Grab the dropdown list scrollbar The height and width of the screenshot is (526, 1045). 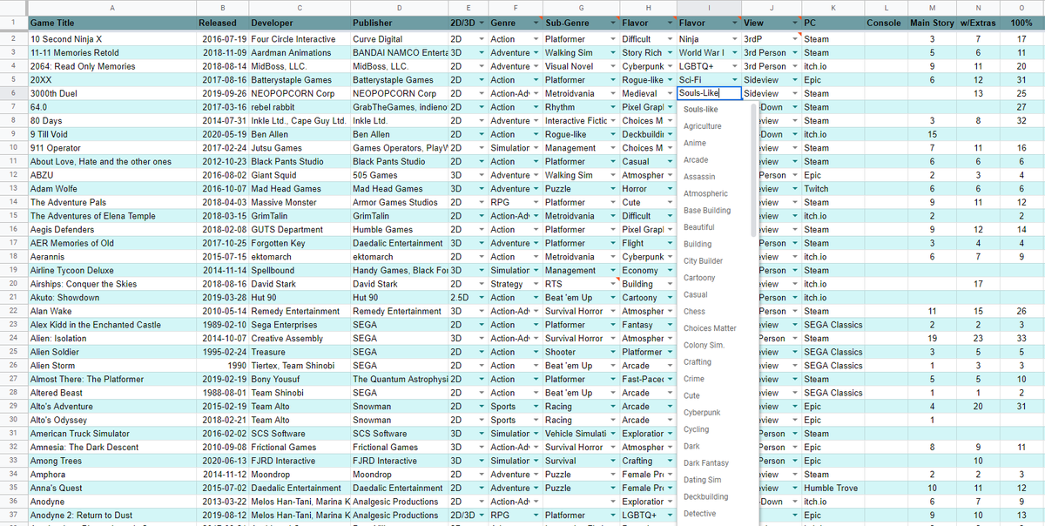point(754,170)
